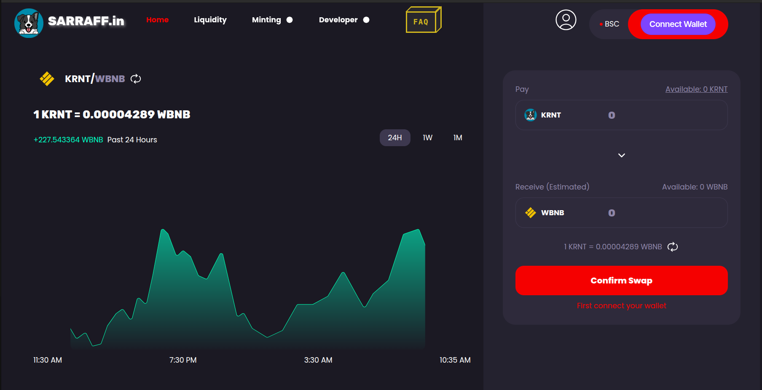Switch chart range to 1W
The width and height of the screenshot is (762, 390).
point(428,138)
